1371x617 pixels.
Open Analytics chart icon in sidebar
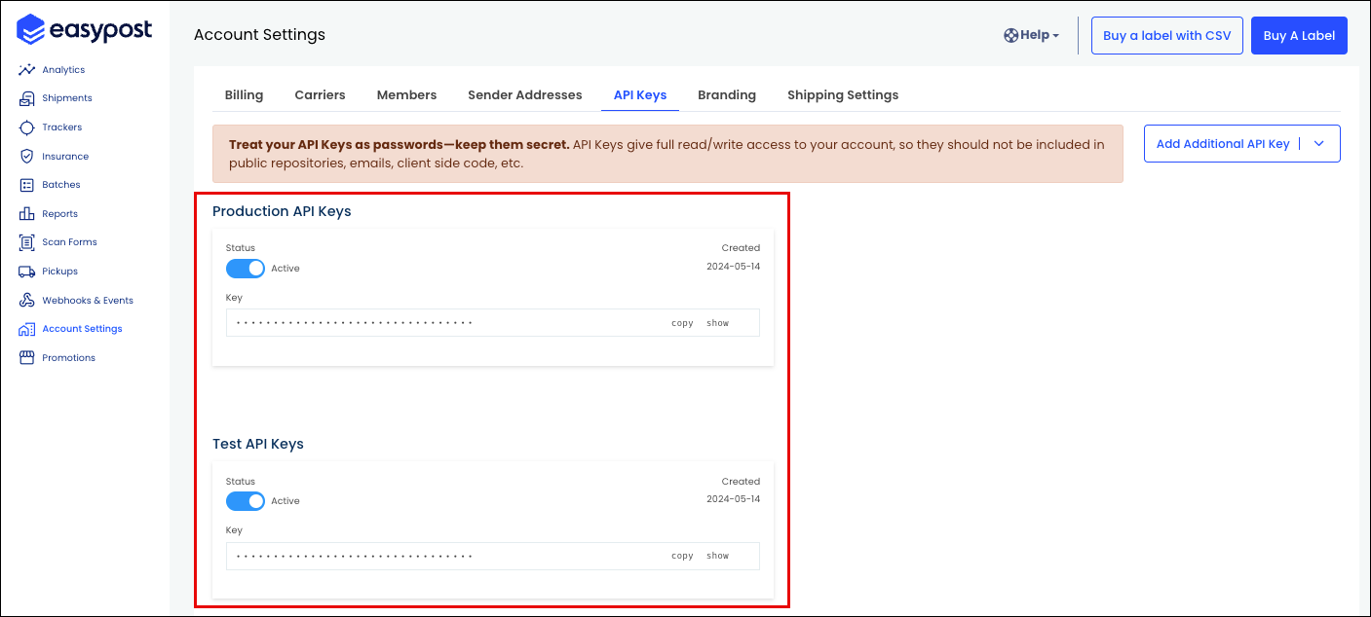26,70
